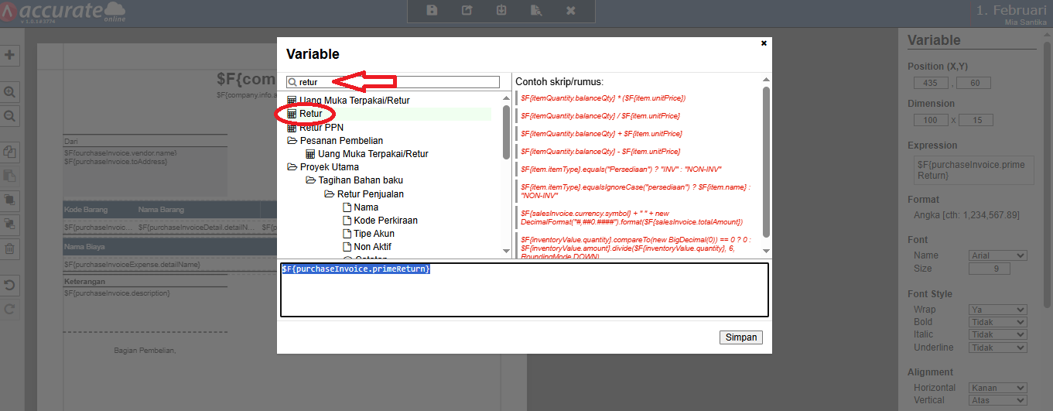Click the add element plus icon

tap(10, 55)
